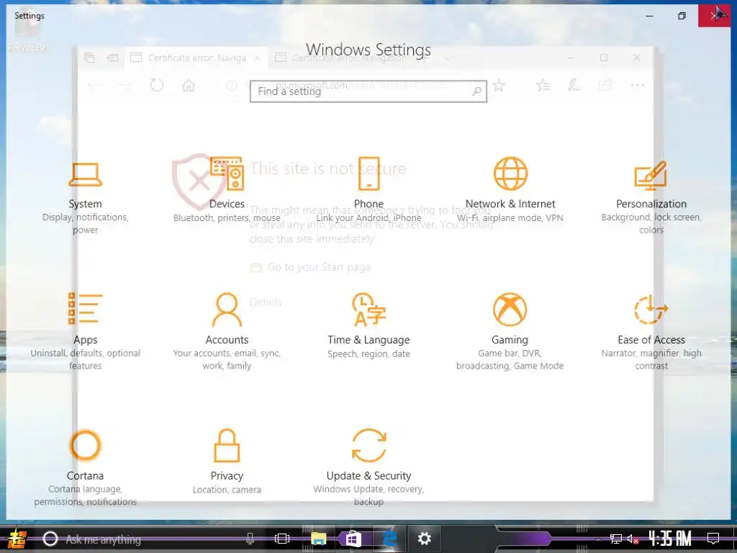This screenshot has width=737, height=553.
Task: Open Personalization settings
Action: coord(651,197)
